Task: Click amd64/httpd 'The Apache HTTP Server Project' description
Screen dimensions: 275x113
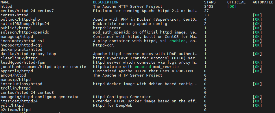Action: (128, 75)
